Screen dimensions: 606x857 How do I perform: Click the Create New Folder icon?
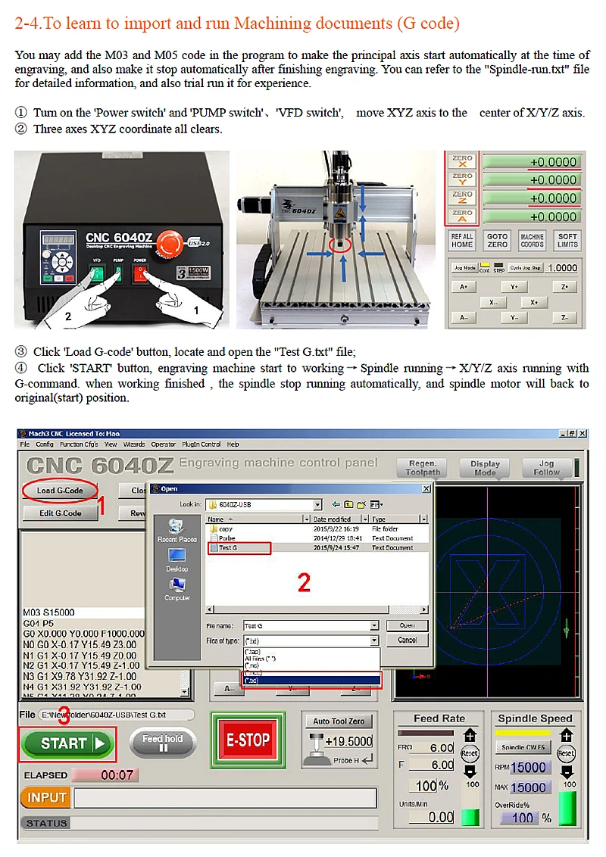[361, 504]
